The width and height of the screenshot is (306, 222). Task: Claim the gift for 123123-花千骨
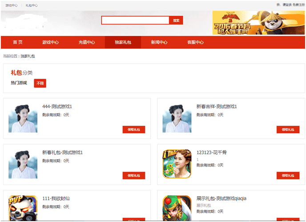[288, 176]
